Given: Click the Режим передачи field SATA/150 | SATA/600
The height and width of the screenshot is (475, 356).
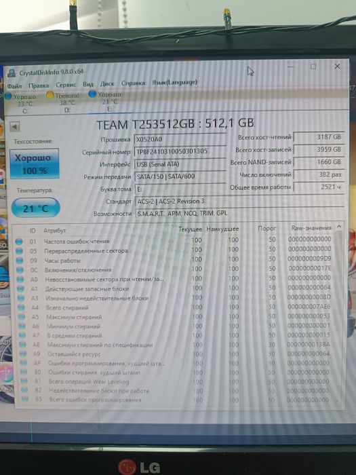Looking at the screenshot, I should pyautogui.click(x=180, y=176).
